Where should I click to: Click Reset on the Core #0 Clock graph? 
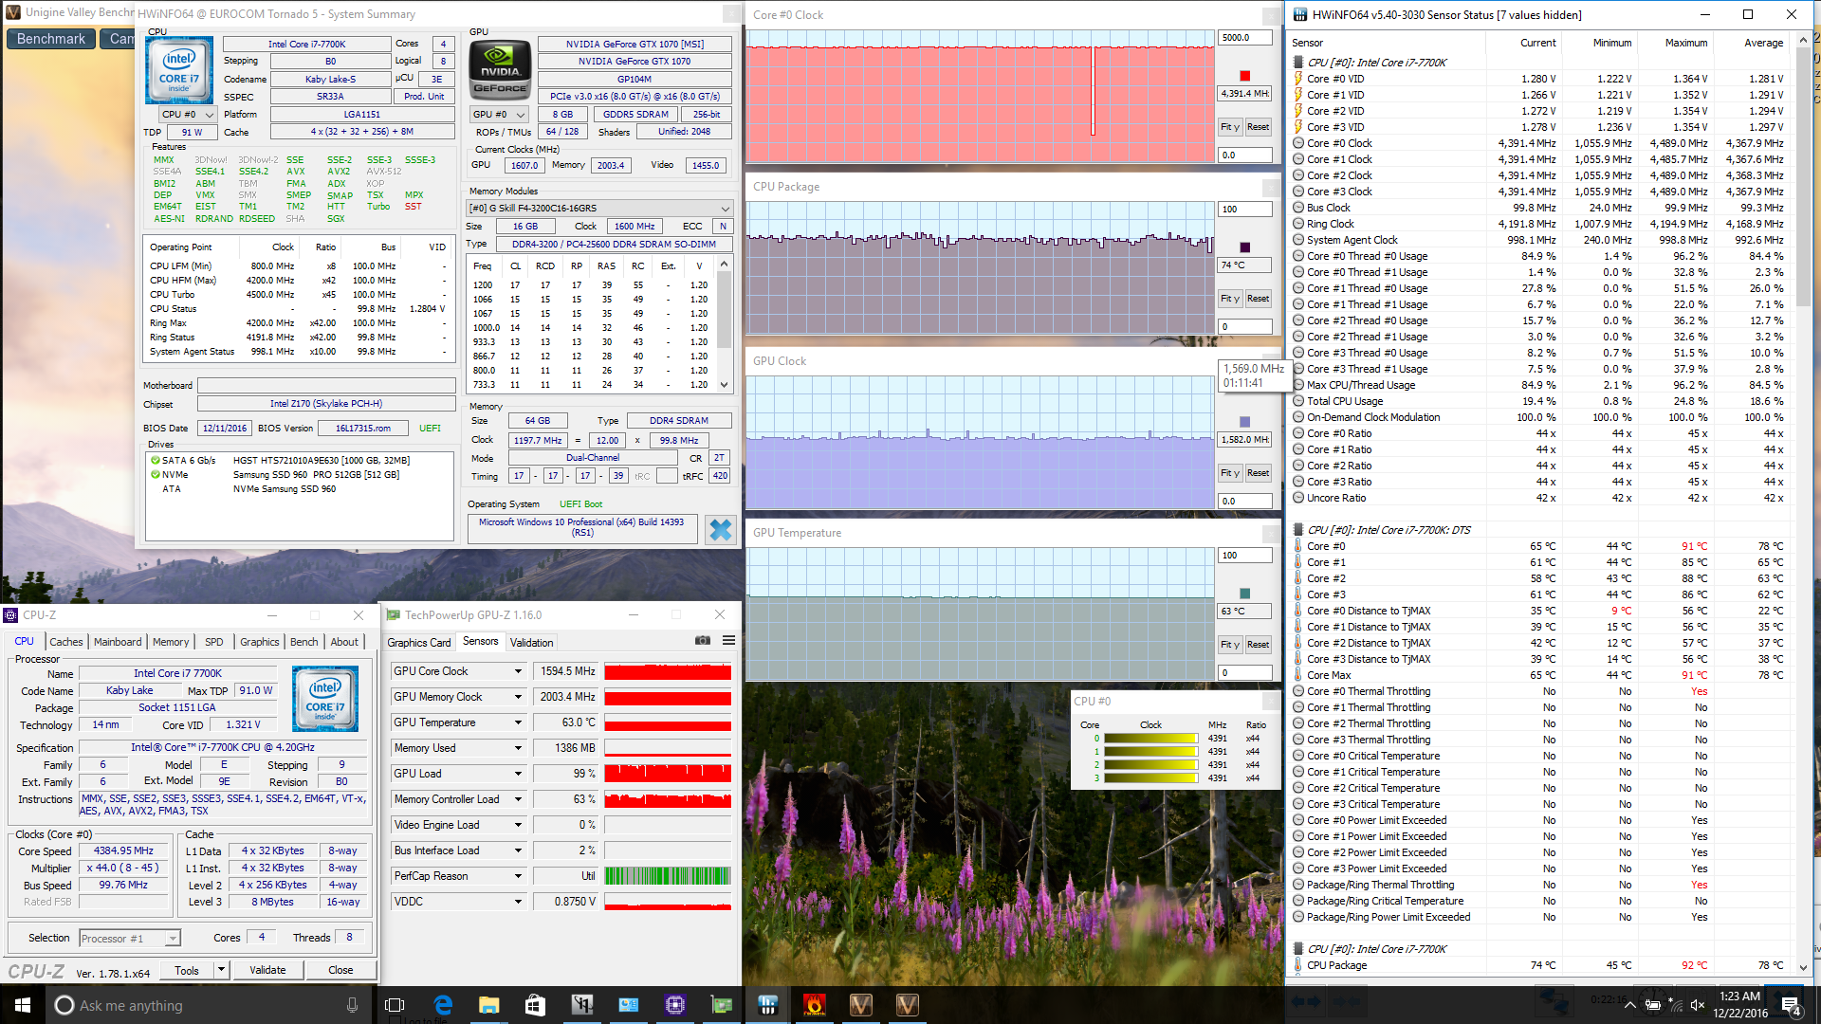1258,127
